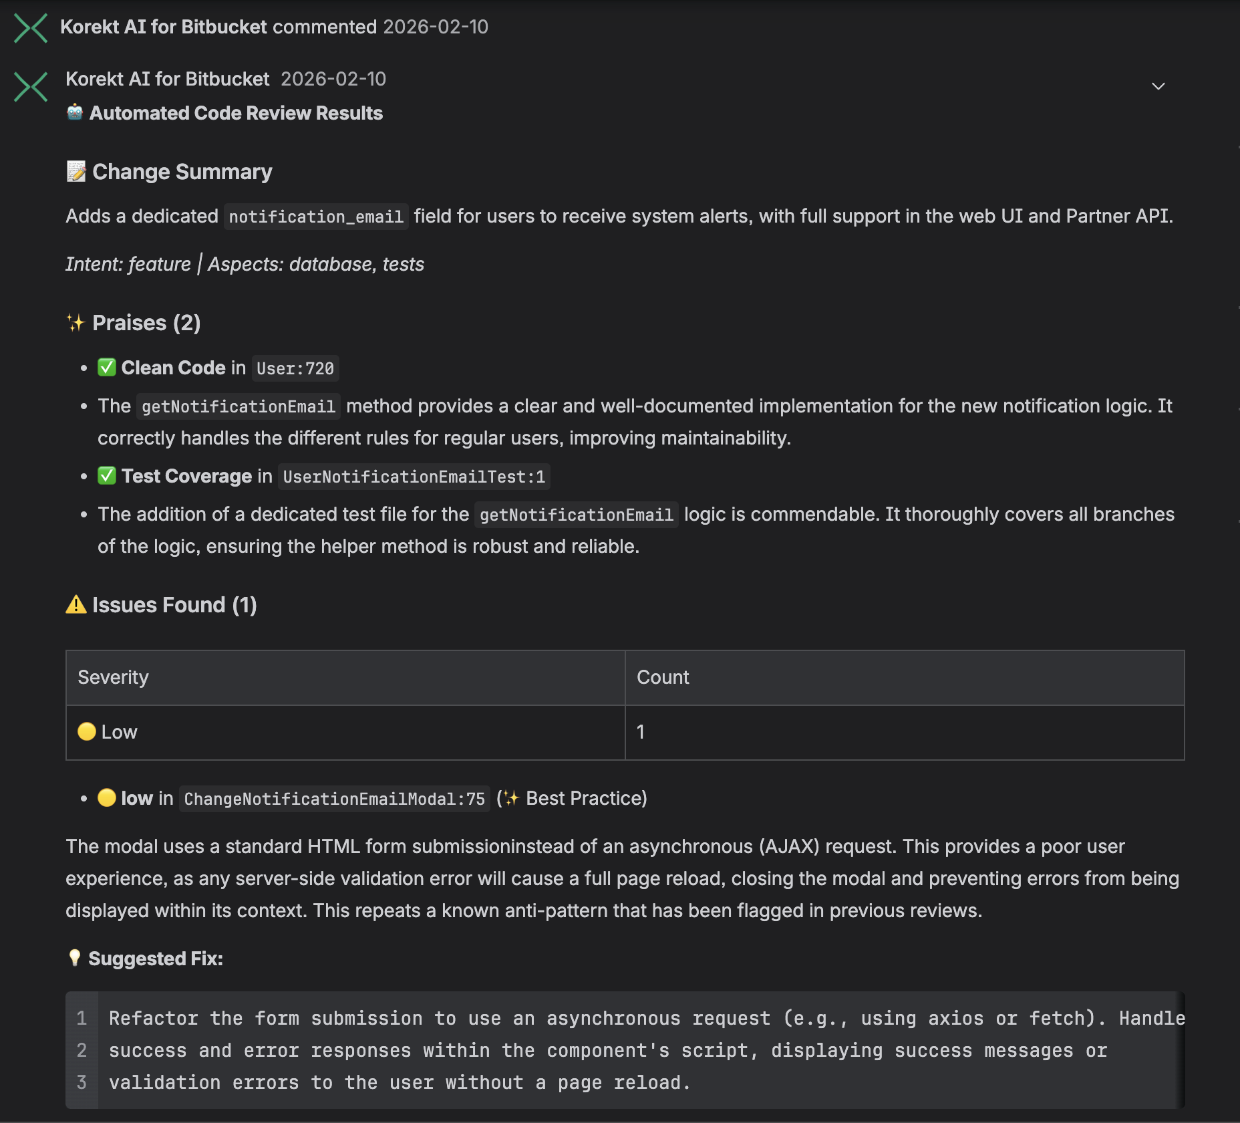Screen dimensions: 1240x1123
Task: Click the User:720 code reference
Action: coord(295,368)
